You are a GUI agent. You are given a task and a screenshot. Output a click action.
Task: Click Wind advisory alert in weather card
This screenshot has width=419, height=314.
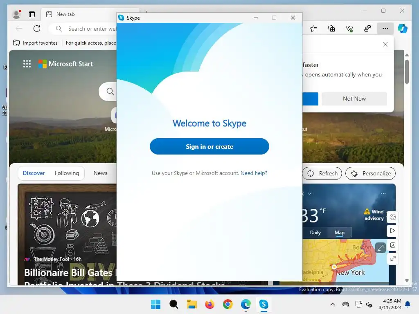(374, 215)
